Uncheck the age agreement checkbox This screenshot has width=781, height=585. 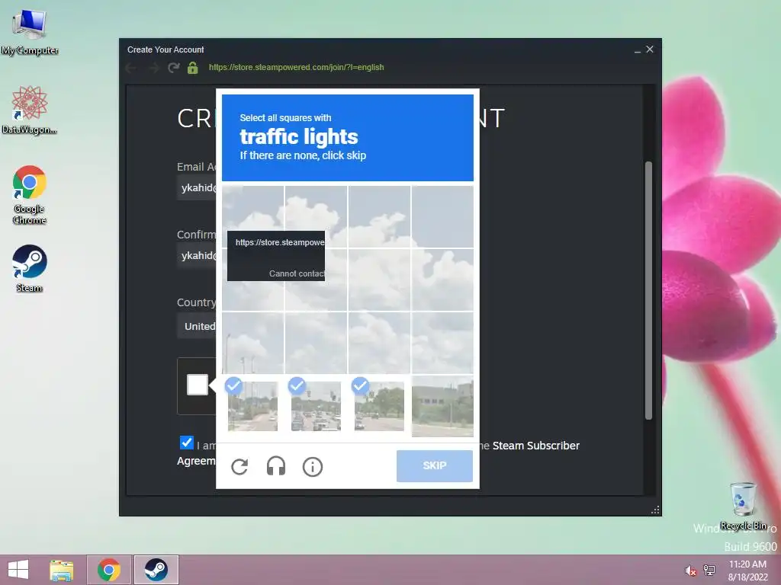tap(186, 443)
